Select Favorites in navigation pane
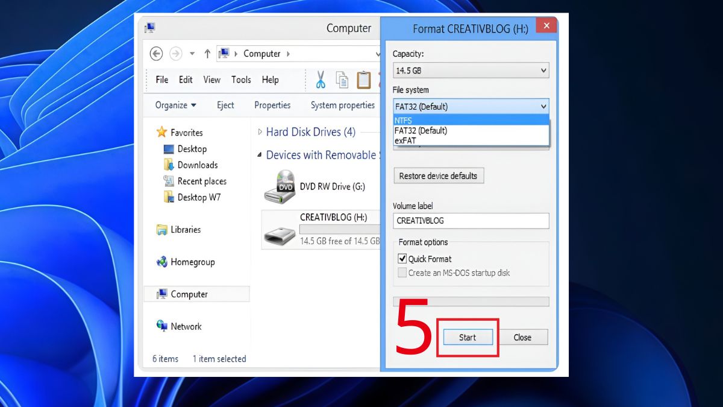The image size is (723, 407). tap(186, 133)
